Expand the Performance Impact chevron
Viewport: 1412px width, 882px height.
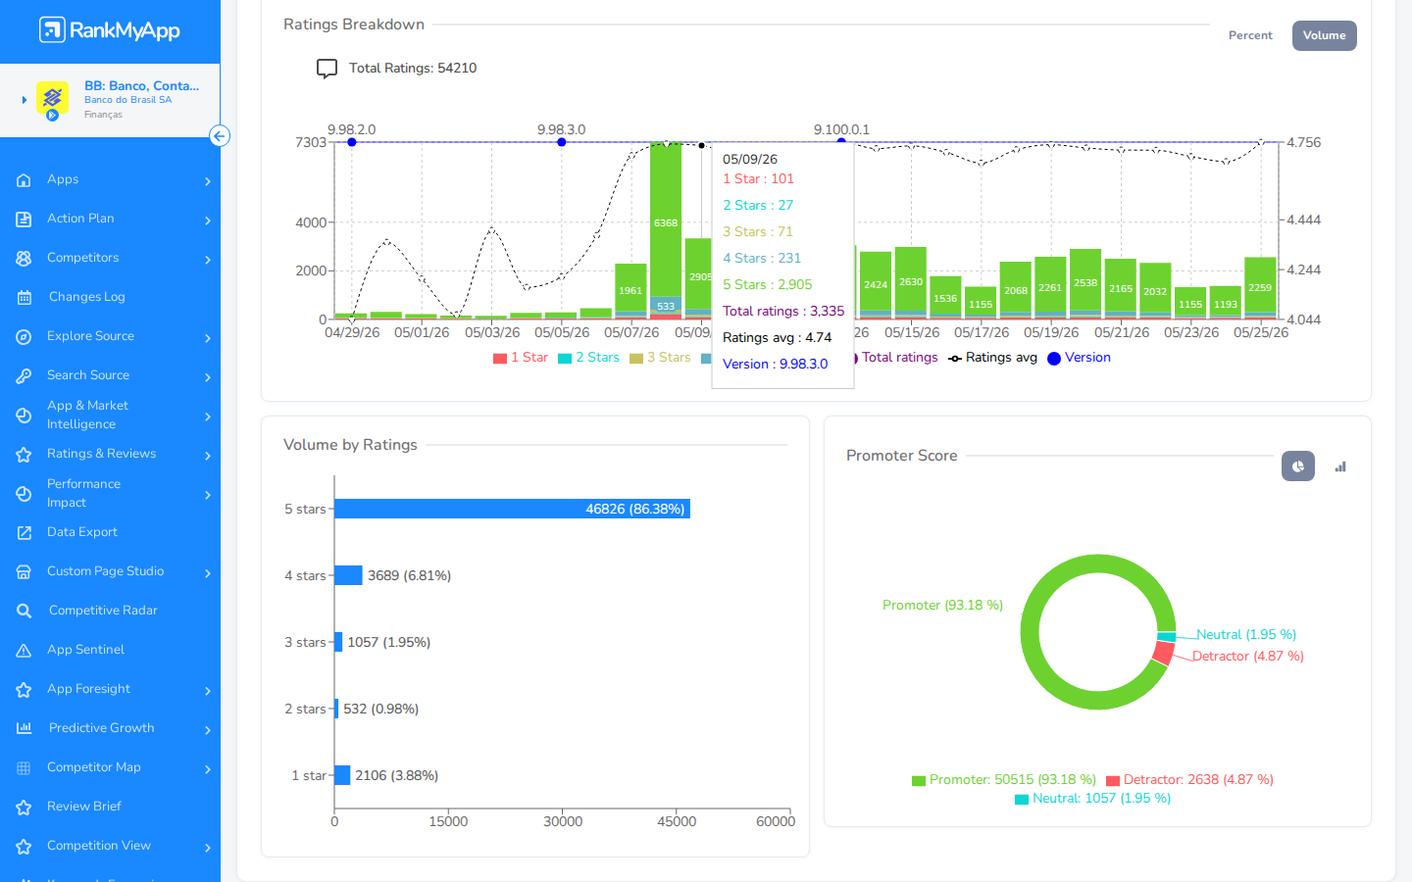point(207,495)
